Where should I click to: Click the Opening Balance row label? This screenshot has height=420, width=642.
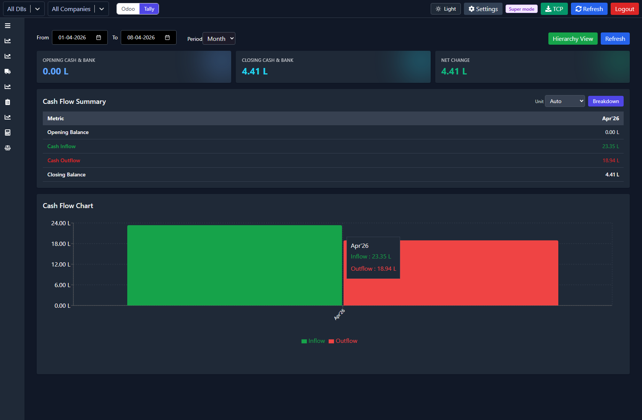click(68, 132)
